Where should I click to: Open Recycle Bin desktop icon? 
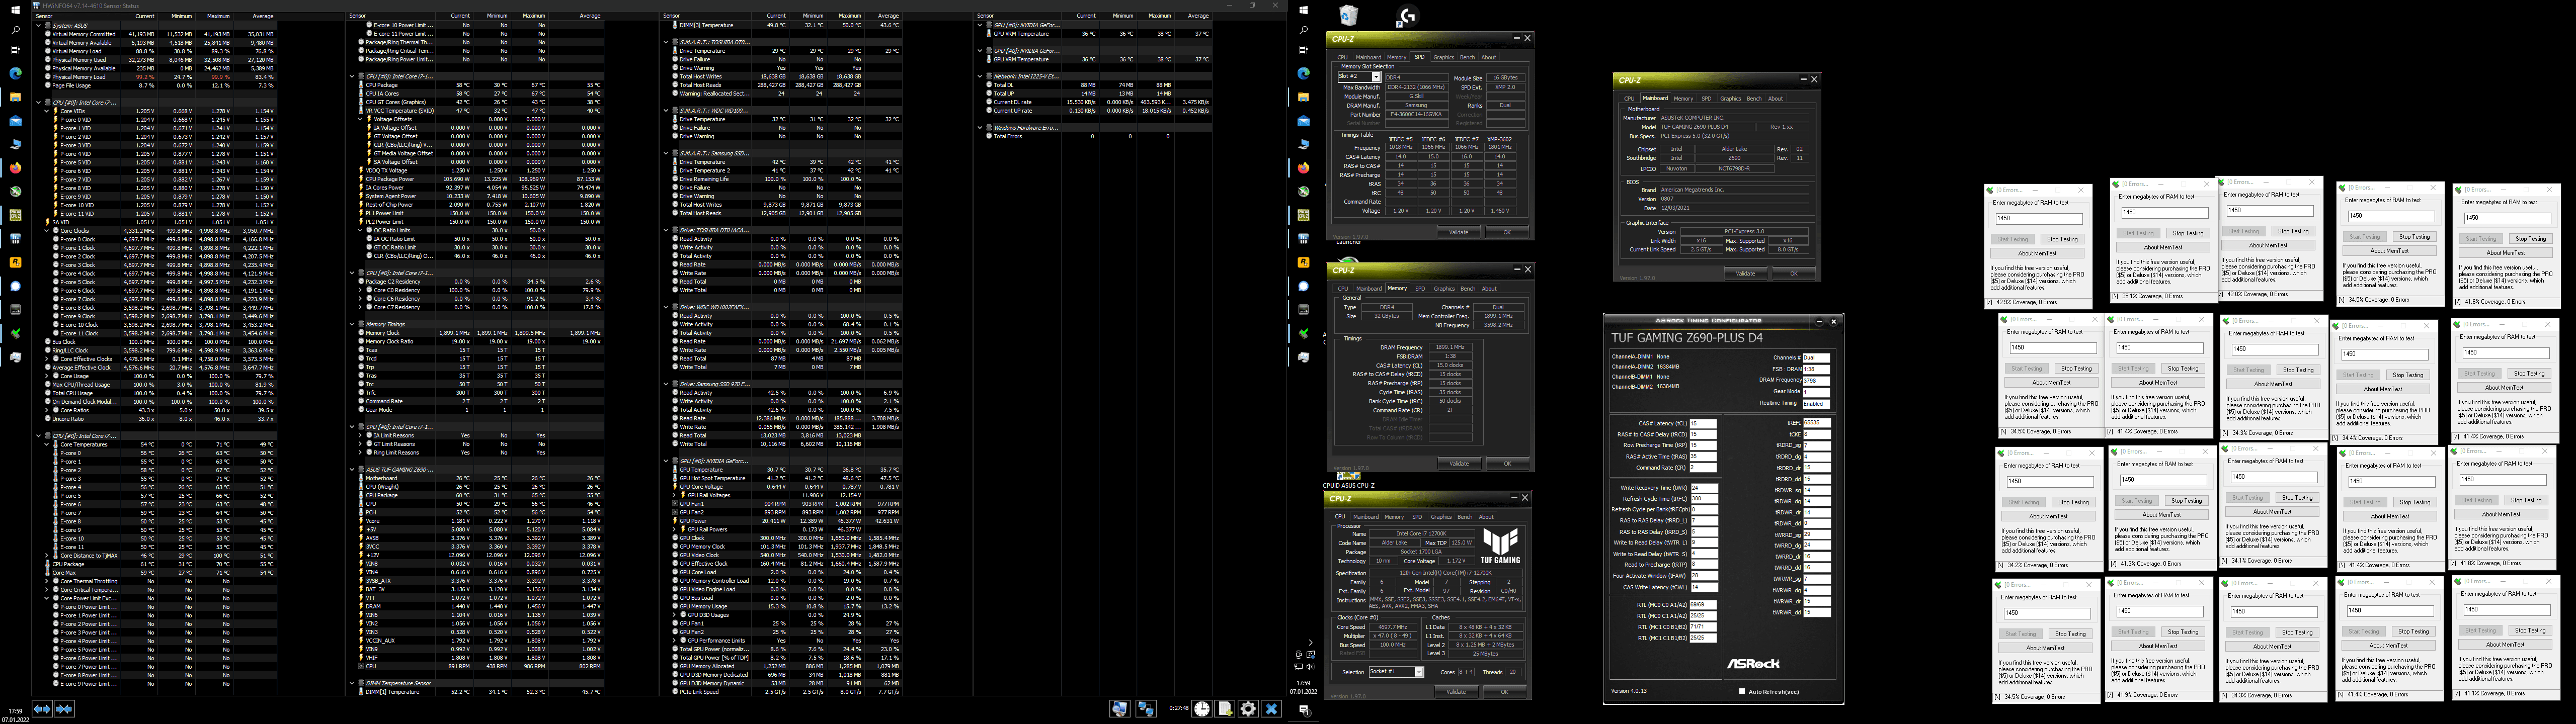[x=1348, y=15]
